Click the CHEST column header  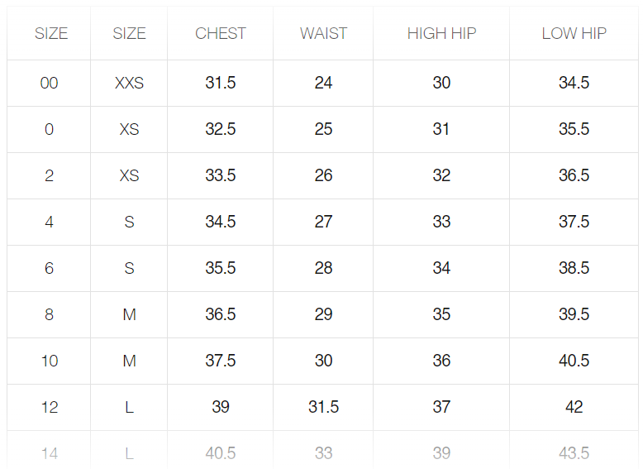[x=220, y=34]
